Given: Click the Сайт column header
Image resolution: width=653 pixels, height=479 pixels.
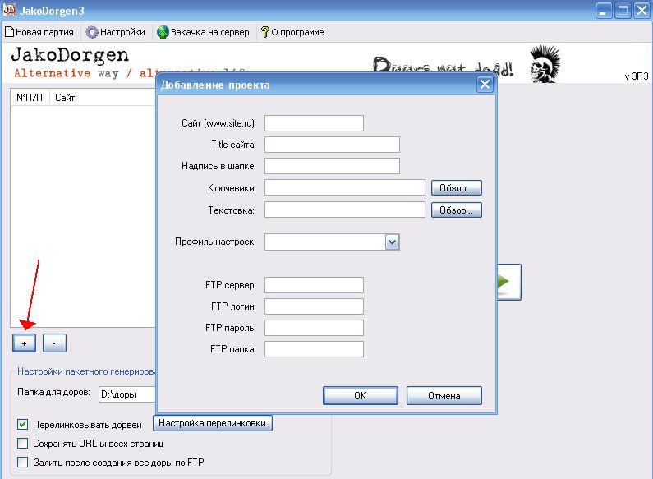Looking at the screenshot, I should (x=103, y=98).
